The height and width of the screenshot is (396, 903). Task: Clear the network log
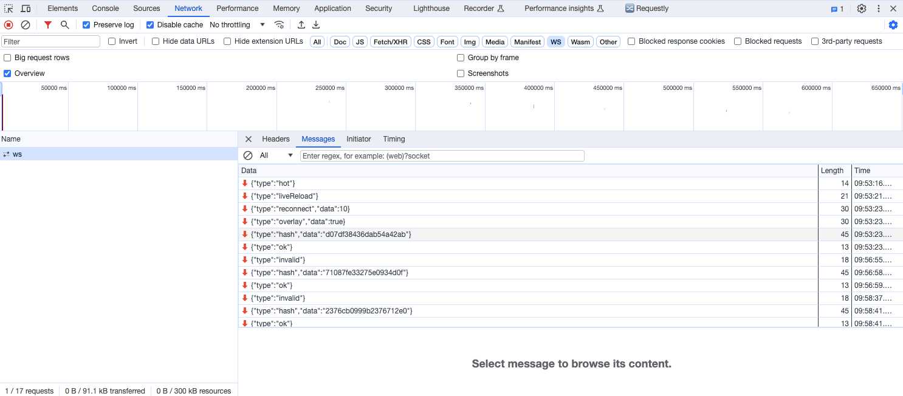pos(26,25)
